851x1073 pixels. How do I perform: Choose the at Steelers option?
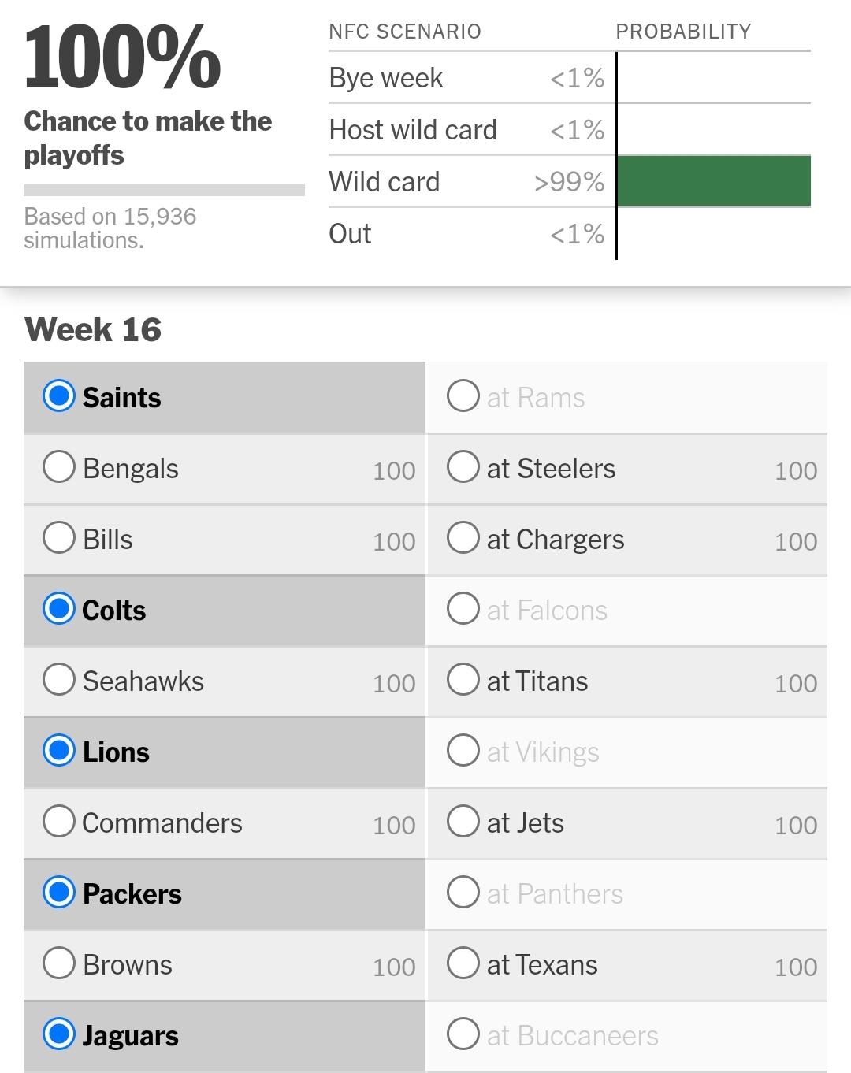[463, 467]
